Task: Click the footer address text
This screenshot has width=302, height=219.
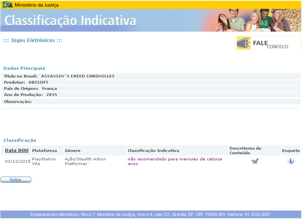Action: (150, 214)
